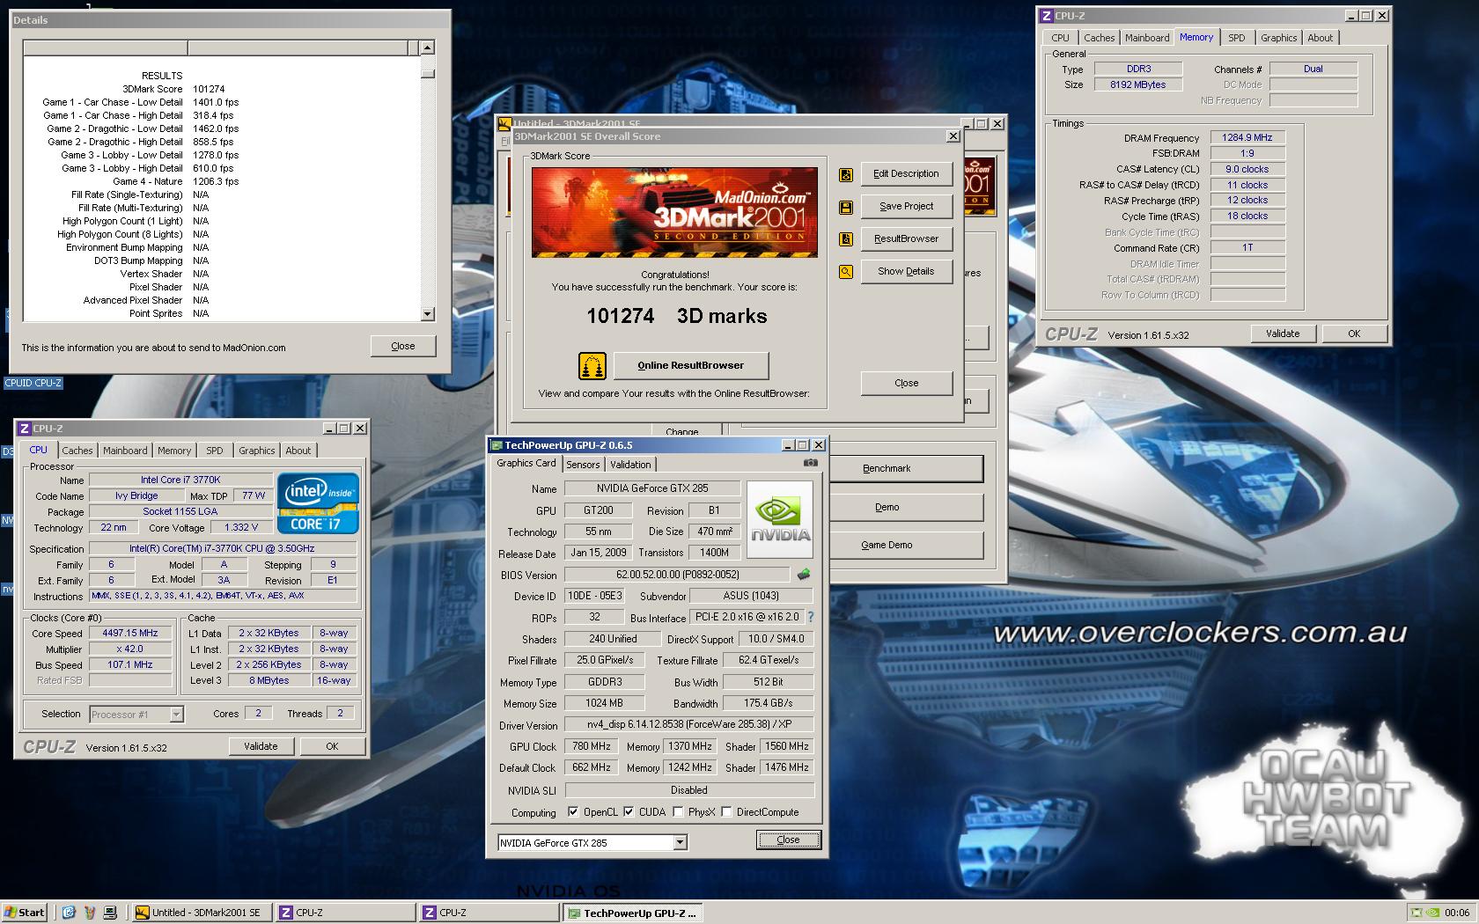Click the Edit Description icon in 3DMark score dialog
The image size is (1479, 924).
[x=845, y=174]
